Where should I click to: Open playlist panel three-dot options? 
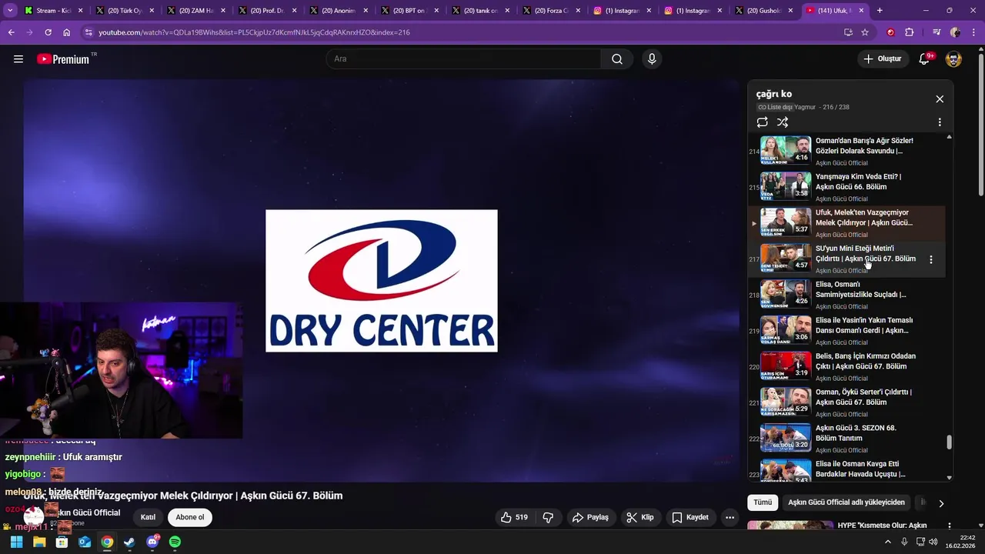point(940,122)
